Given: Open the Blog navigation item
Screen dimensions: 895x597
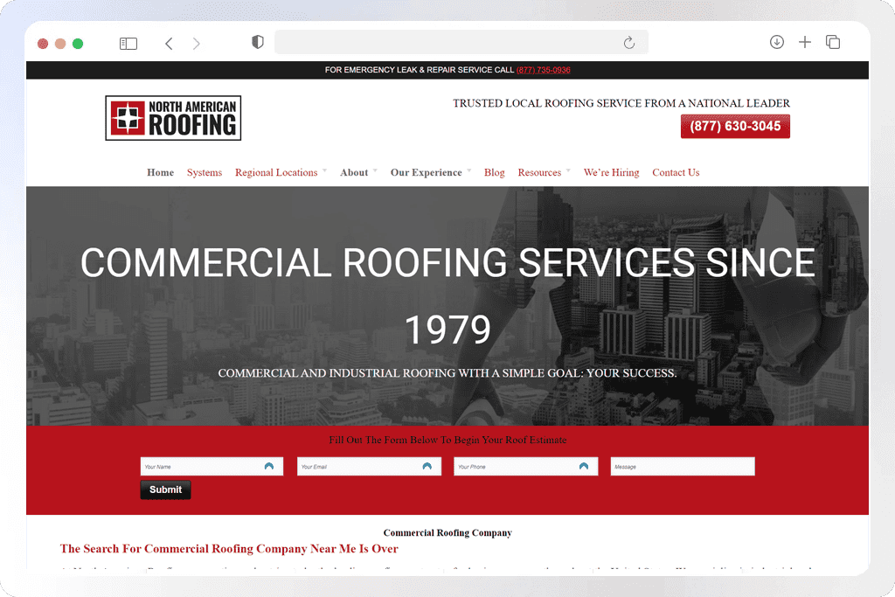Looking at the screenshot, I should [x=494, y=172].
